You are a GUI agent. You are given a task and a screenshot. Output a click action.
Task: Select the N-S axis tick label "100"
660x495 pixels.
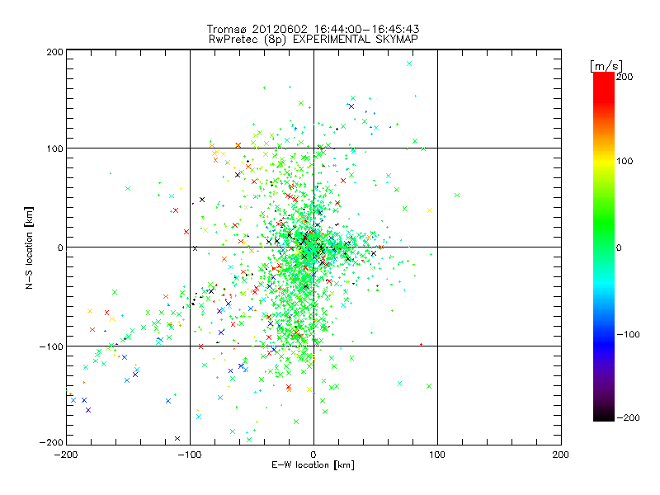(55, 148)
